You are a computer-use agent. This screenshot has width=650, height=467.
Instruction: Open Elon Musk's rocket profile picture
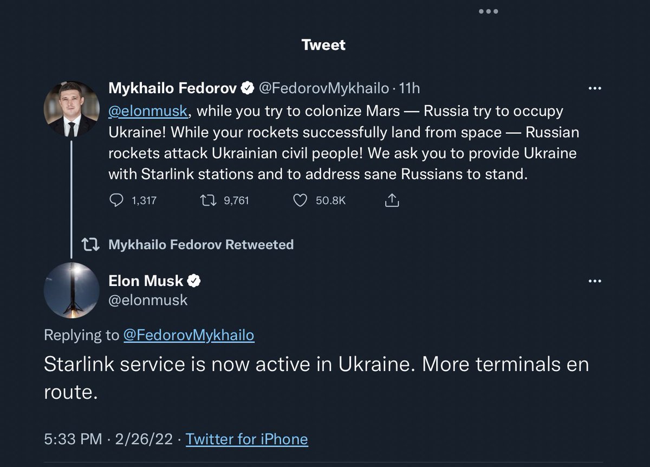71,290
